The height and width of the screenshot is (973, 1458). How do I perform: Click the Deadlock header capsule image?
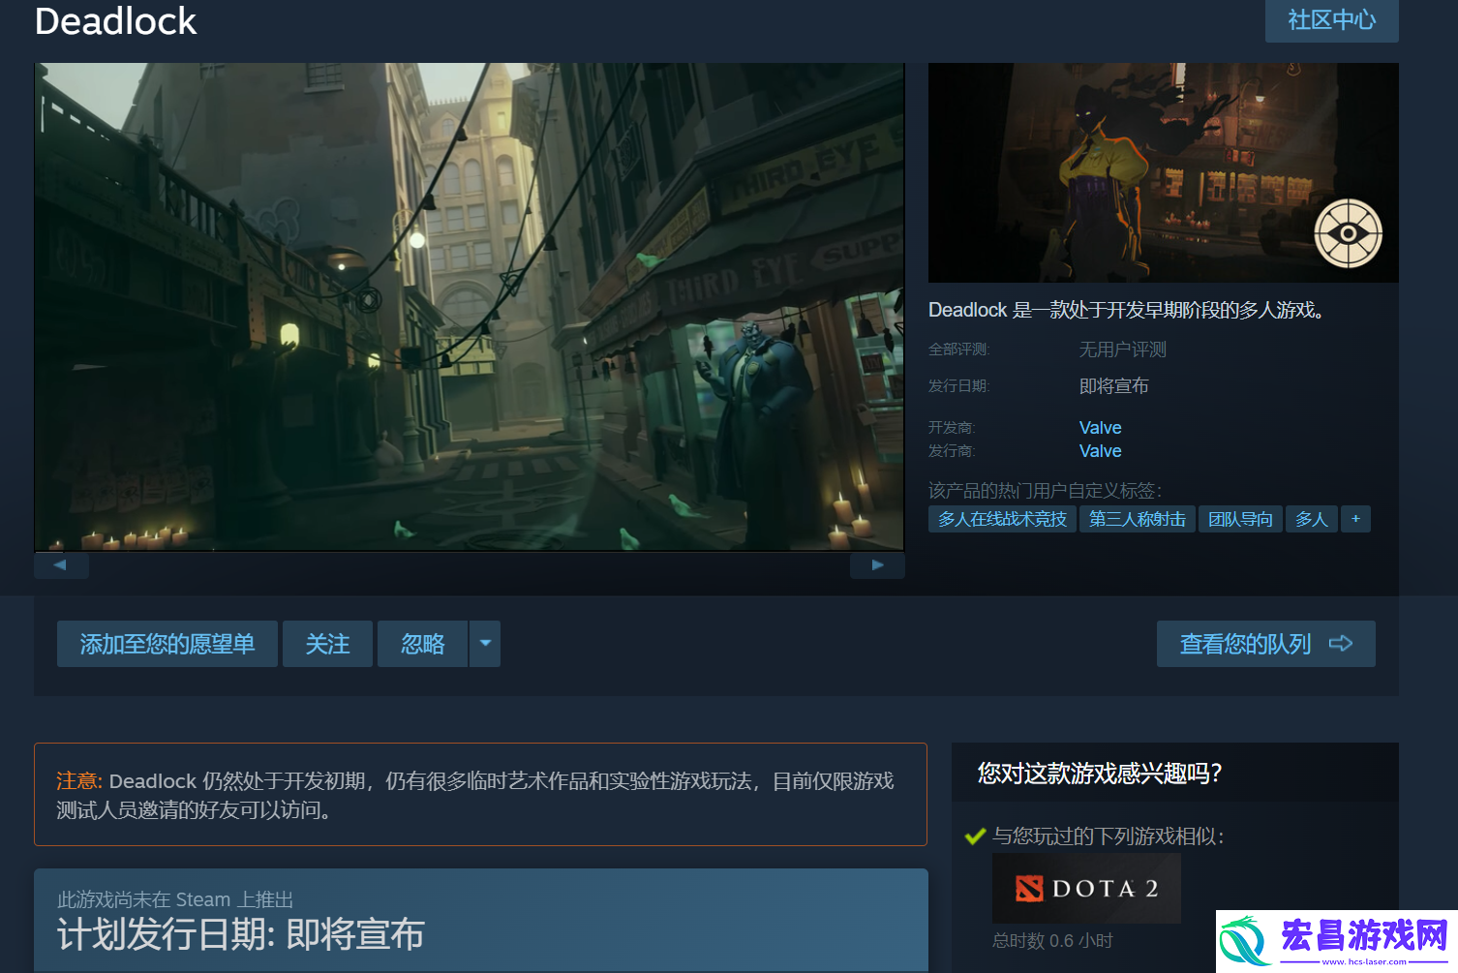coord(1163,172)
